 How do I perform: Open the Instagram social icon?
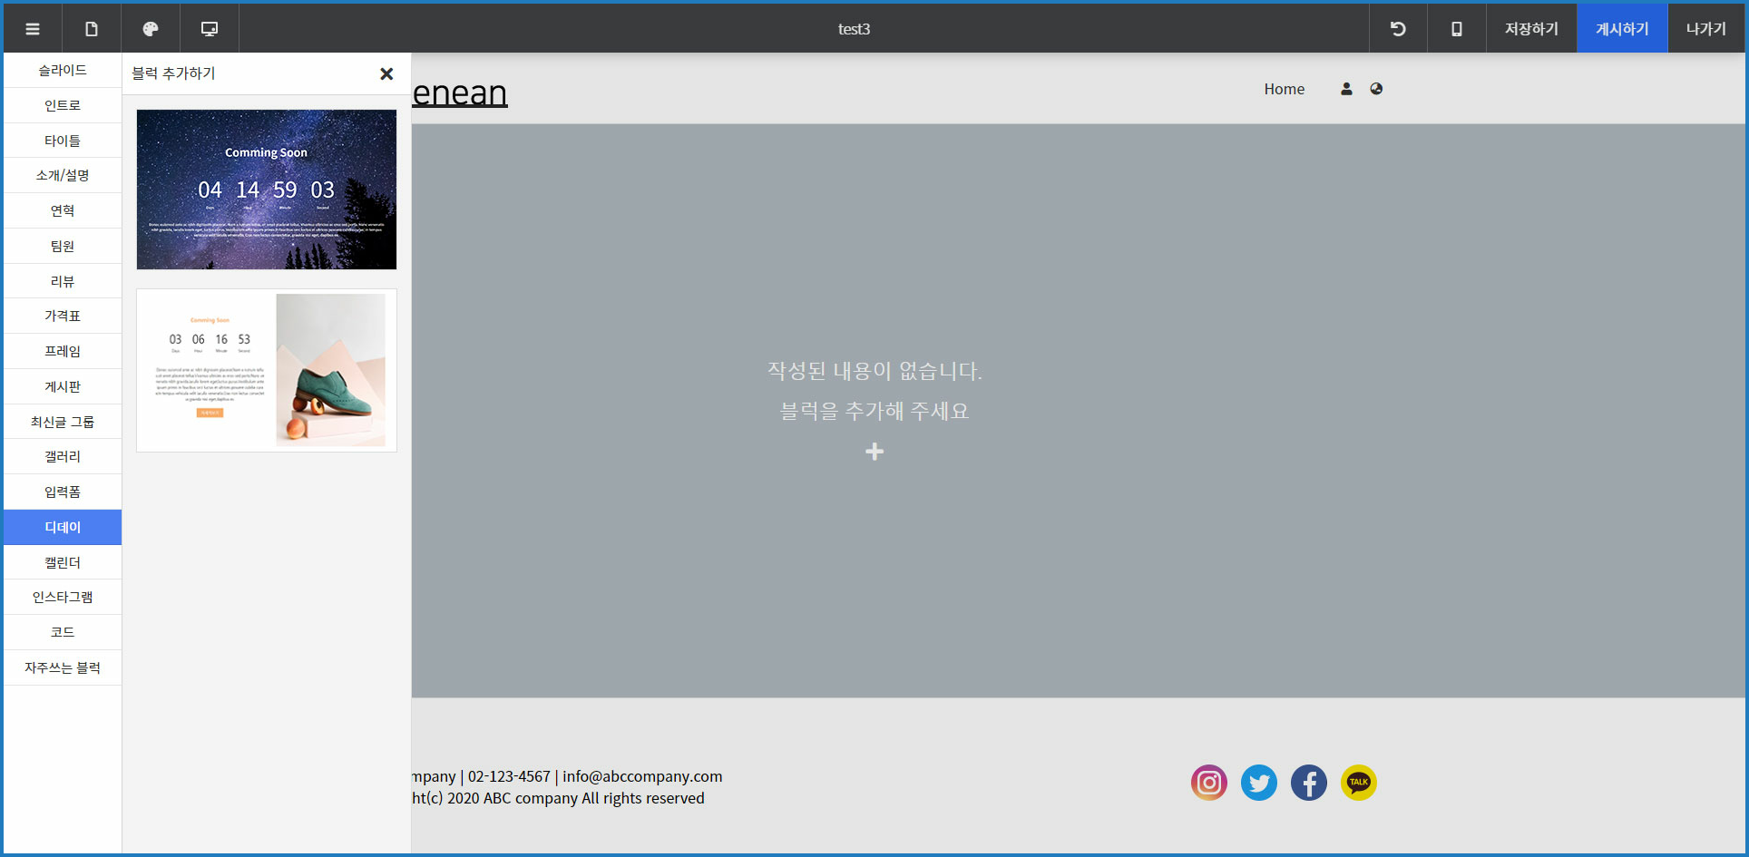coord(1208,783)
